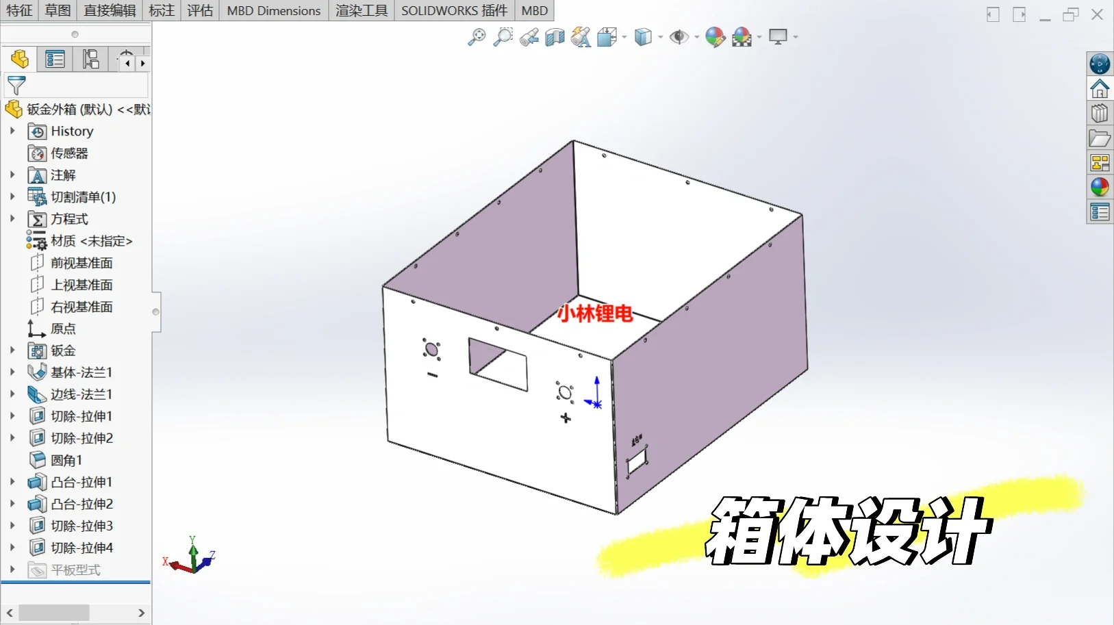Select 材质 <未指定> in the tree
This screenshot has width=1114, height=625.
(80, 241)
